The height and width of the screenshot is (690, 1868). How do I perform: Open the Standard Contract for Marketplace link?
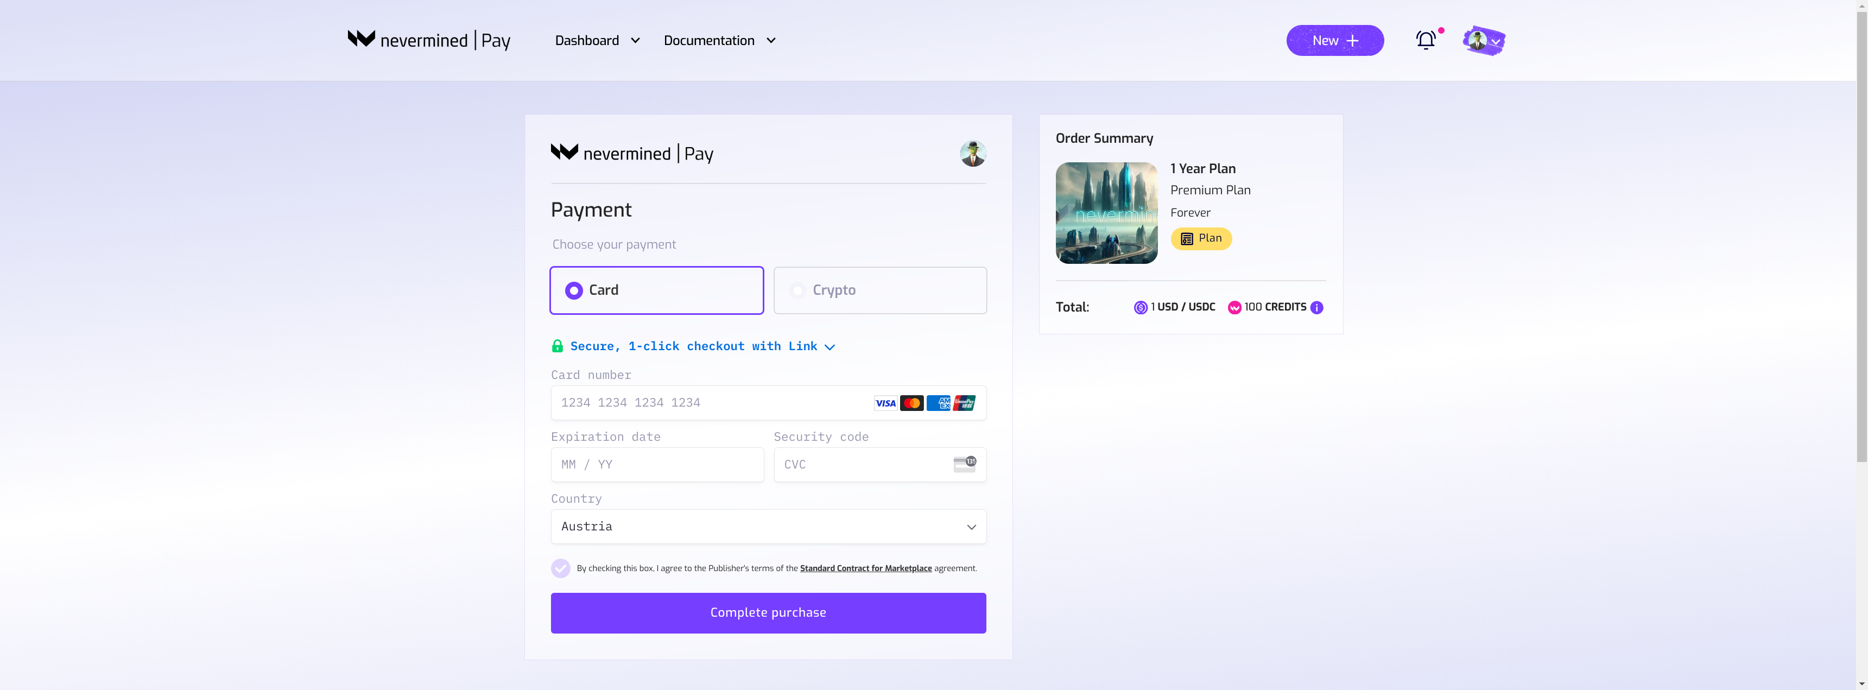click(x=865, y=568)
